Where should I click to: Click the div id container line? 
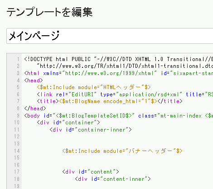(68, 123)
